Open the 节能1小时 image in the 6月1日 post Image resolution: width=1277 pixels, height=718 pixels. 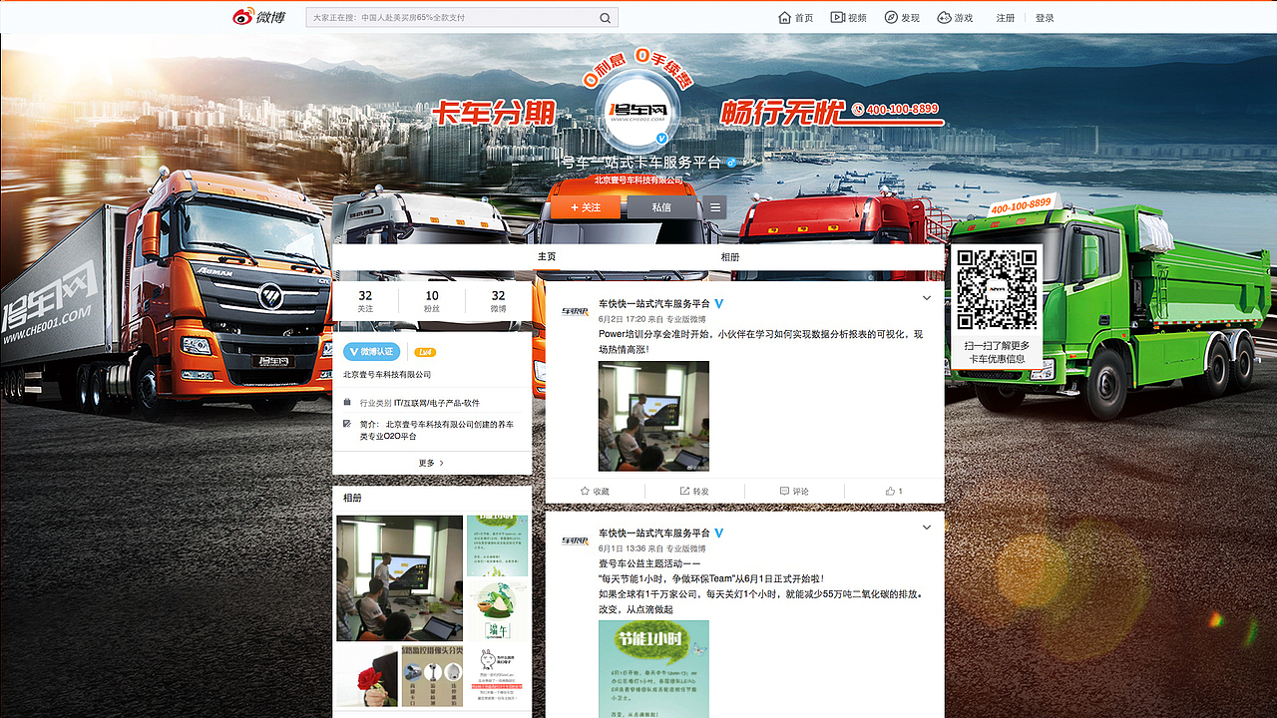tap(653, 668)
